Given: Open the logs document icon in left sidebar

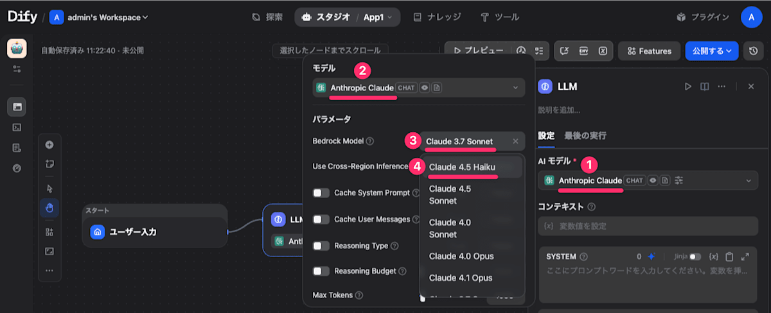Looking at the screenshot, I should click(17, 148).
